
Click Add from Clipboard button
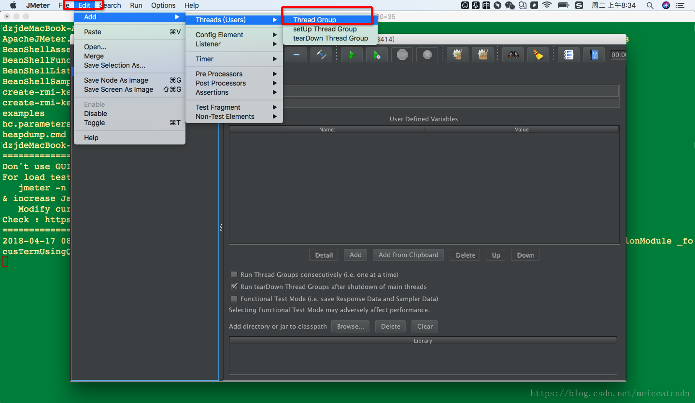409,255
